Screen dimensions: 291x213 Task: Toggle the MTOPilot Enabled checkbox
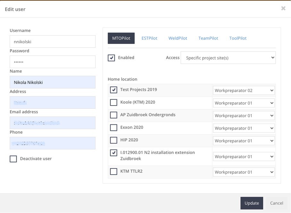pyautogui.click(x=111, y=58)
